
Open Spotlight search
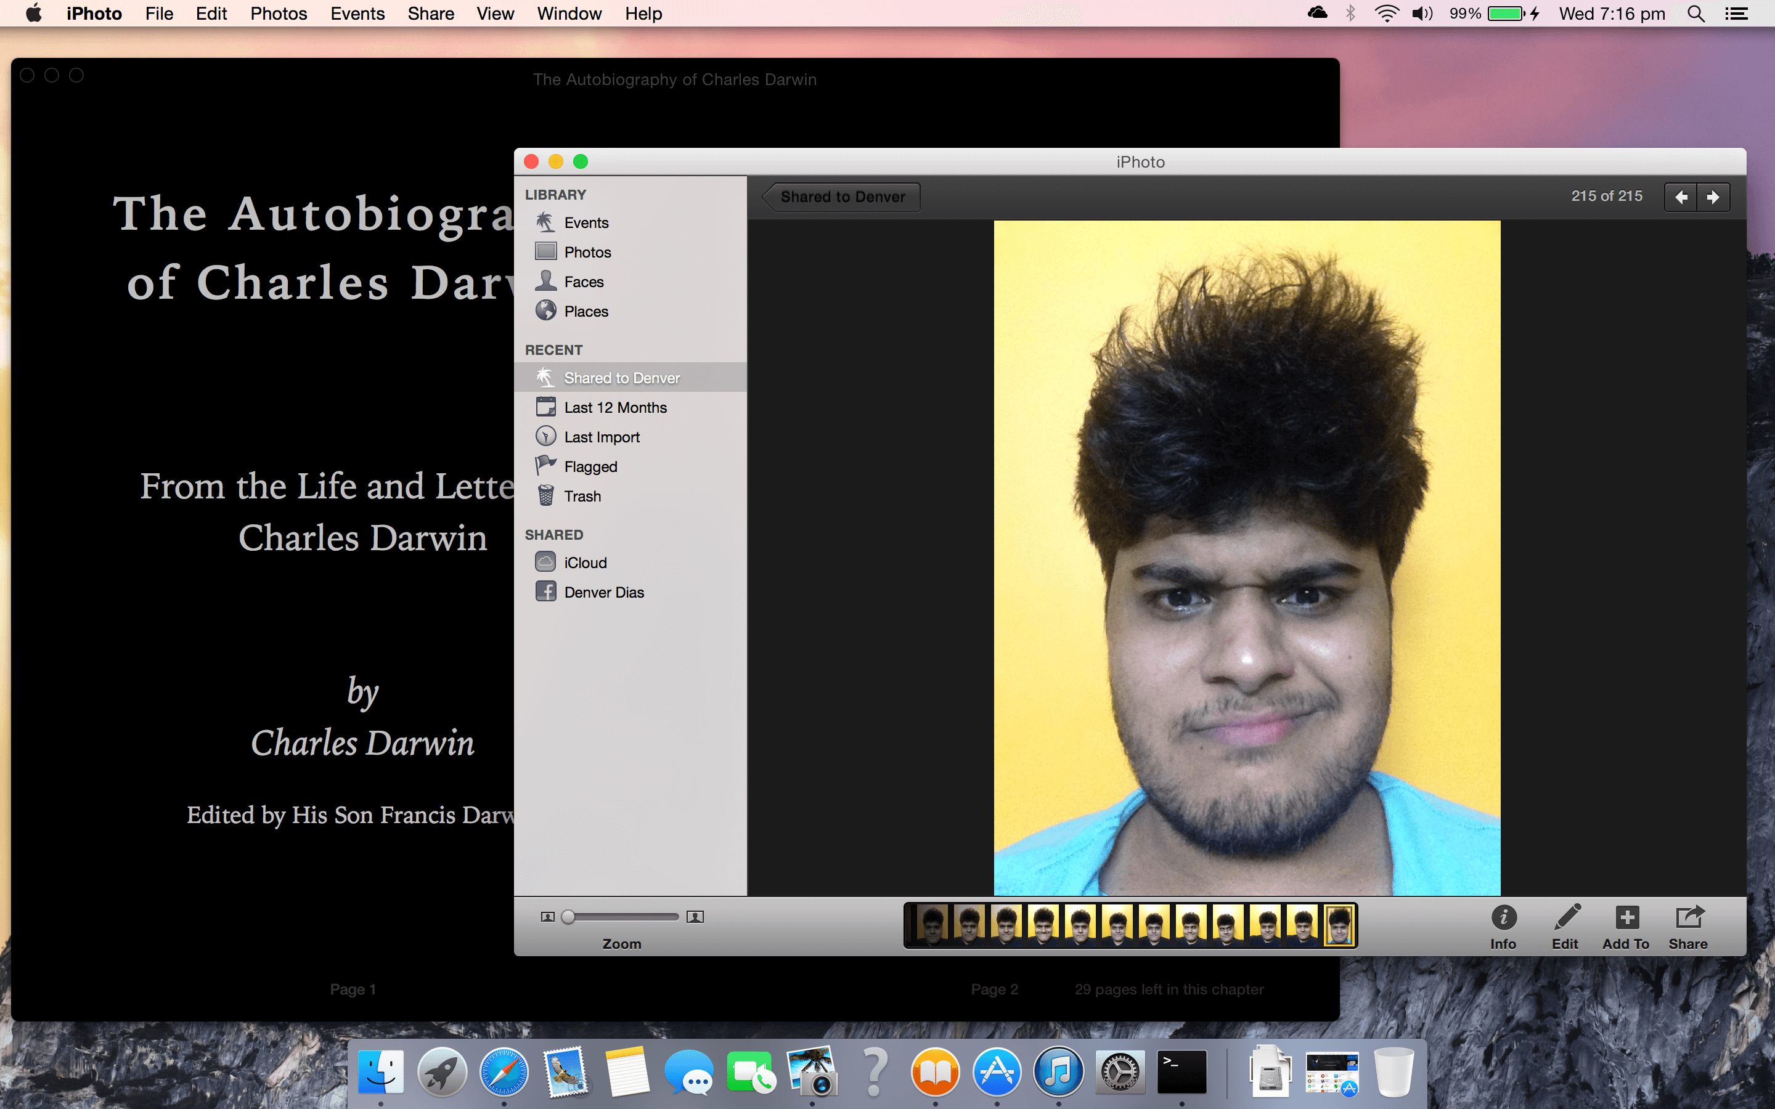1695,13
